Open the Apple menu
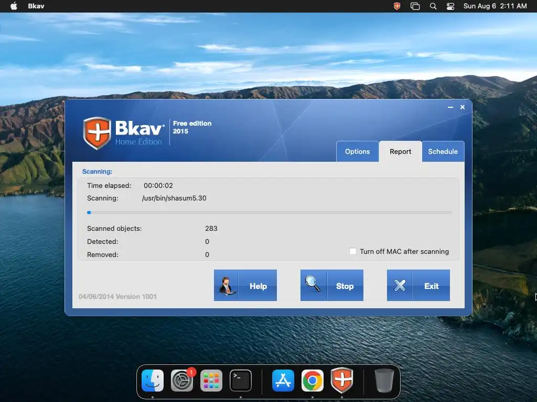Image resolution: width=537 pixels, height=402 pixels. [14, 6]
